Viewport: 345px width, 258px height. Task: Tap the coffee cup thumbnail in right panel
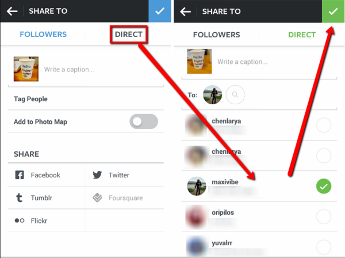click(200, 61)
